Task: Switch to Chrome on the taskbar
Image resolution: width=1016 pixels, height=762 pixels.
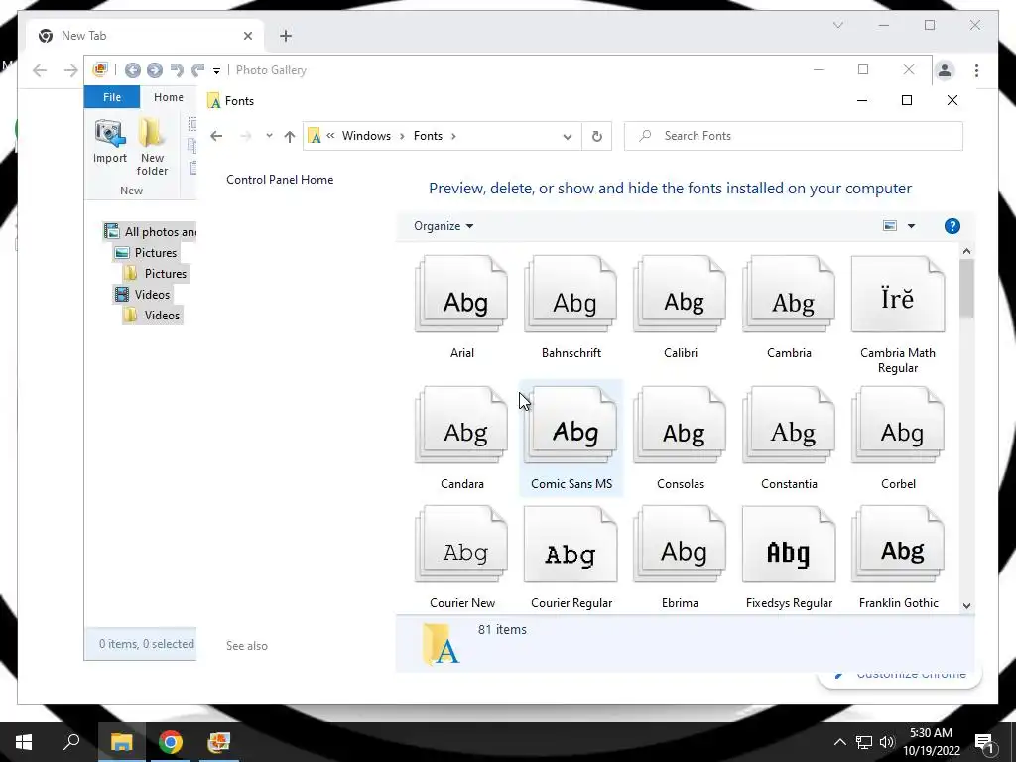Action: [171, 742]
